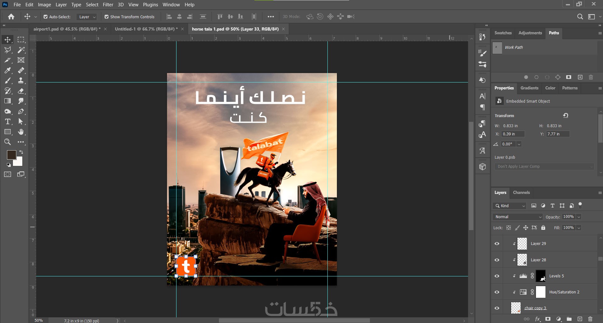Reset transform in Properties panel
Viewport: 603px width, 323px height.
tap(566, 116)
